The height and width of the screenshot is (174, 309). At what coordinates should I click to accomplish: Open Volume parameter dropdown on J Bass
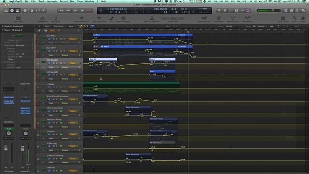[x=70, y=91]
